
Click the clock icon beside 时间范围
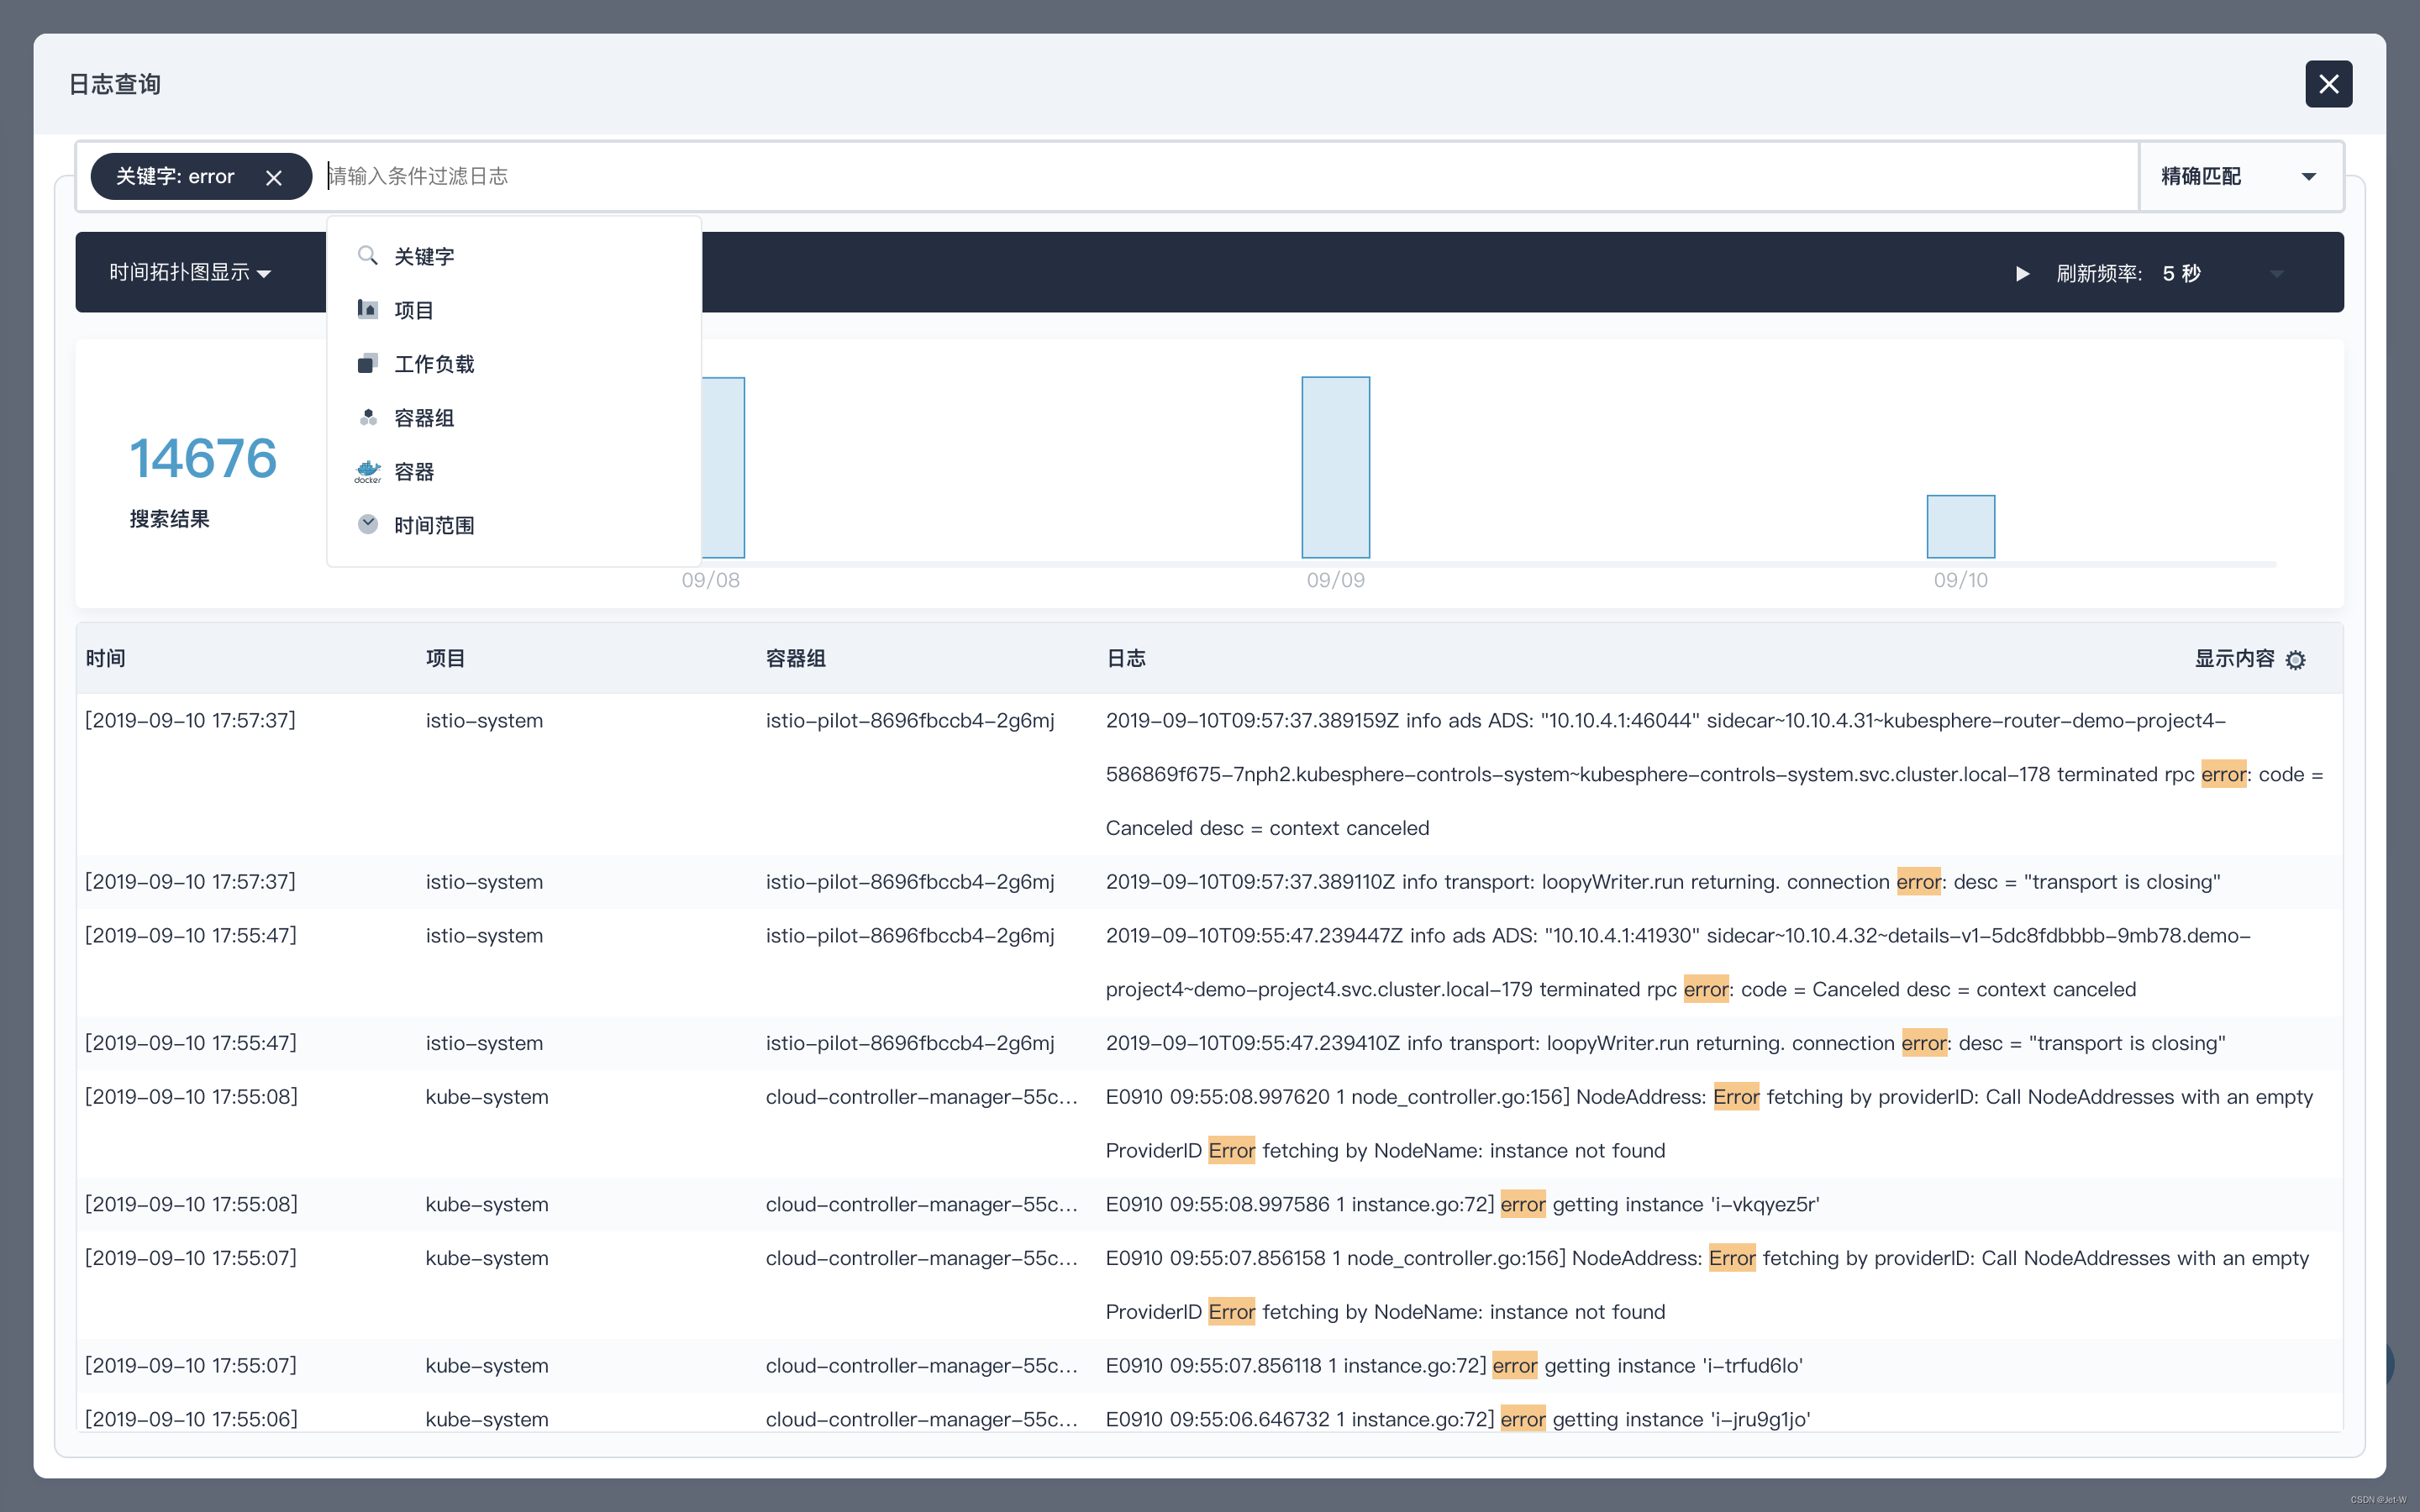click(367, 525)
